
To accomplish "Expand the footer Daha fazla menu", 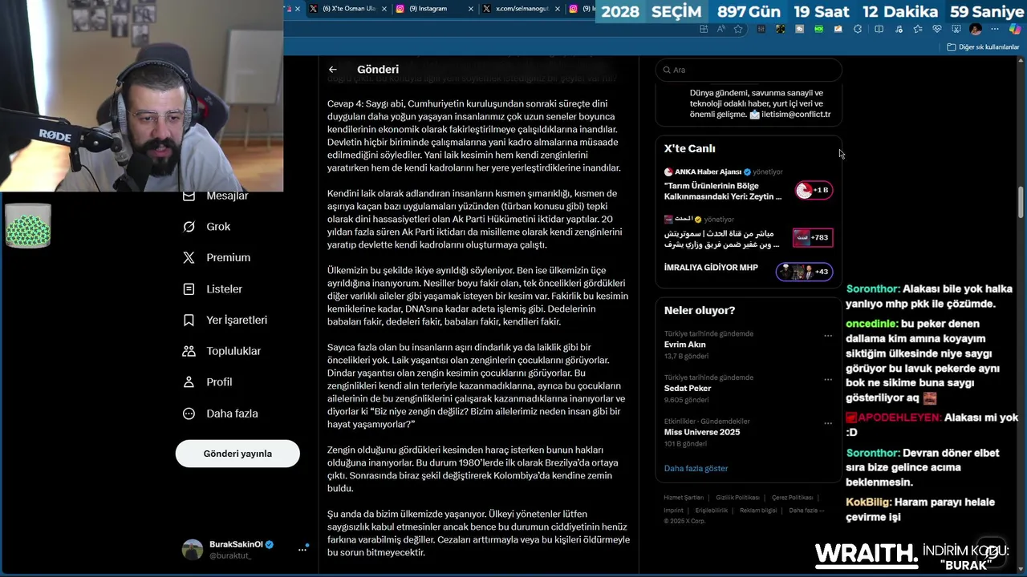I will click(806, 510).
